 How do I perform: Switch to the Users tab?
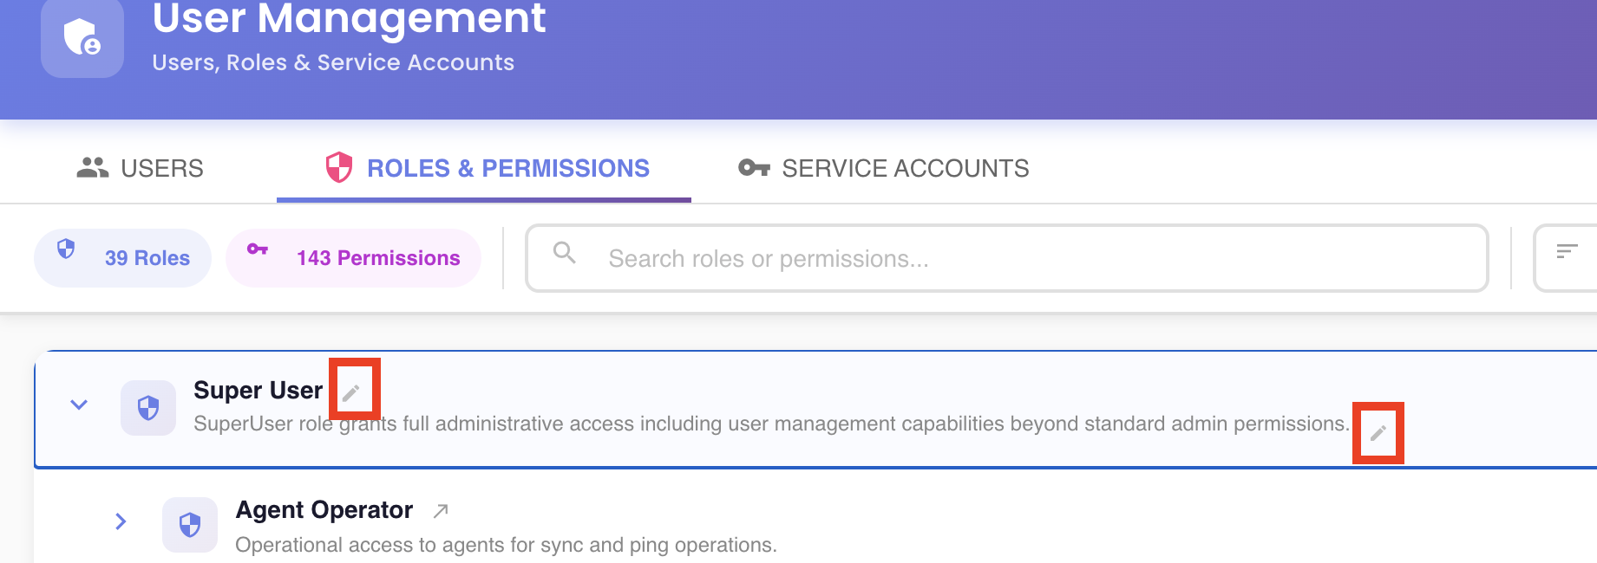click(140, 168)
